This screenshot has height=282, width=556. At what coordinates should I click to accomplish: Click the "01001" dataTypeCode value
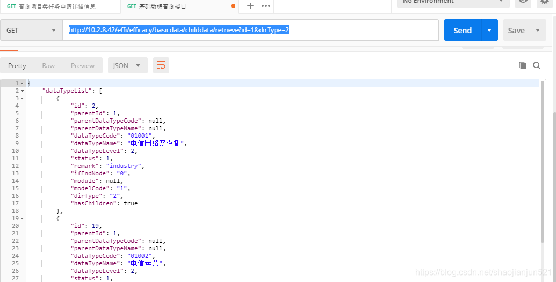[140, 136]
